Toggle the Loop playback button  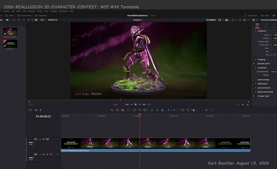[149, 104]
